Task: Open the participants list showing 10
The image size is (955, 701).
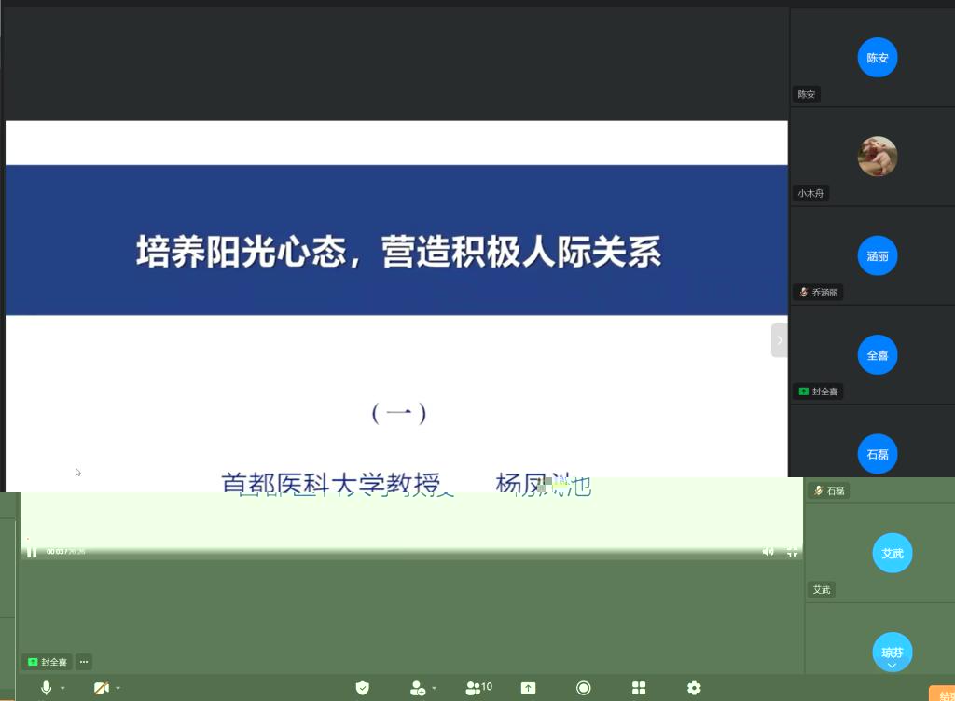Action: (478, 688)
